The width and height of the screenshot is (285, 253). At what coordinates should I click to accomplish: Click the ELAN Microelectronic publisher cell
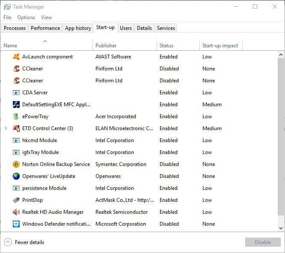tap(125, 128)
